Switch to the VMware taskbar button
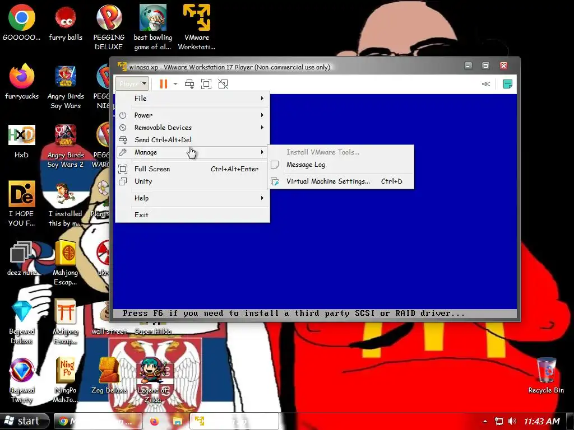 (x=234, y=422)
